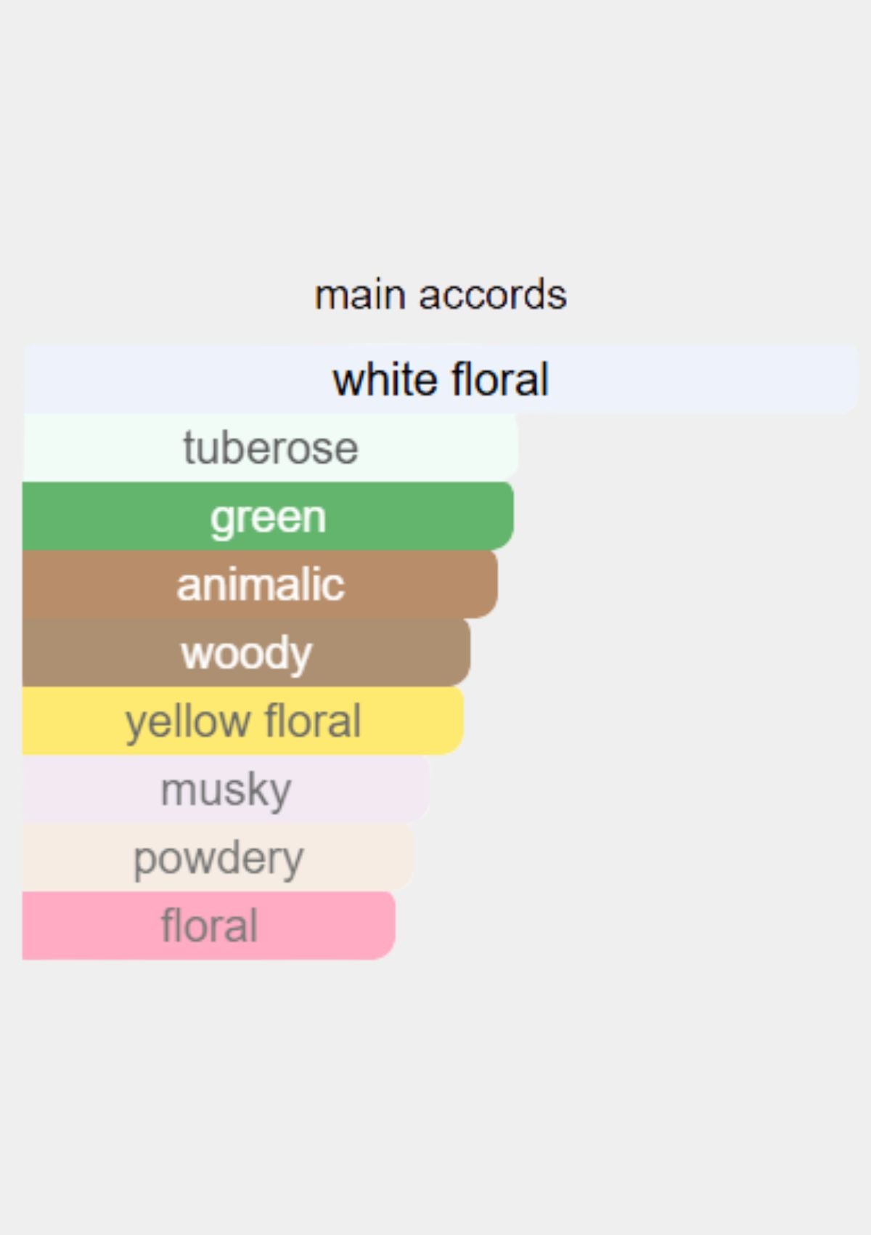Click the "floral" text on pink bar
This screenshot has width=871, height=1235.
[209, 926]
